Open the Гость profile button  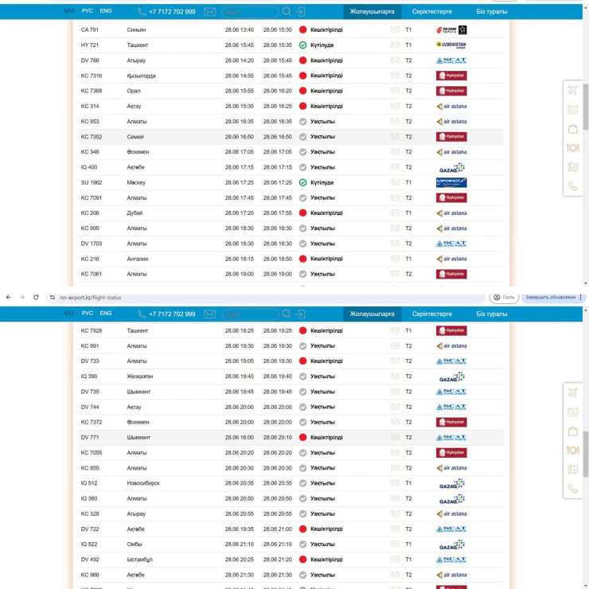[x=503, y=297]
